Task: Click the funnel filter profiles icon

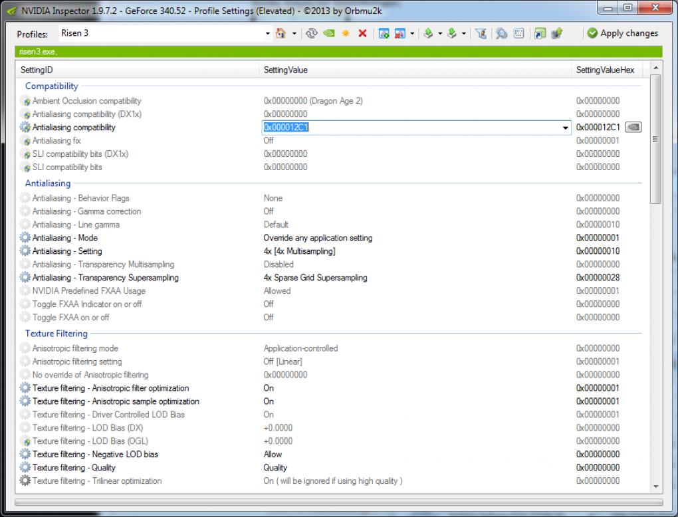Action: point(481,33)
